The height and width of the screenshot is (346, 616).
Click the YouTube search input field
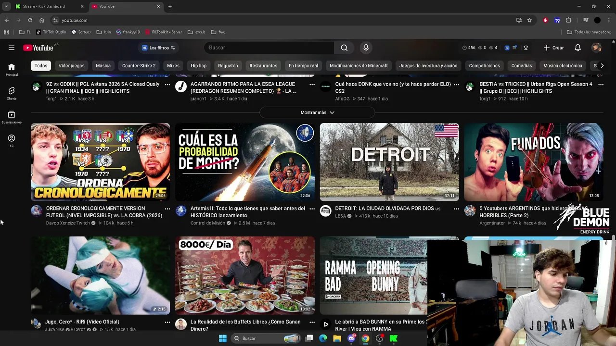pos(269,48)
